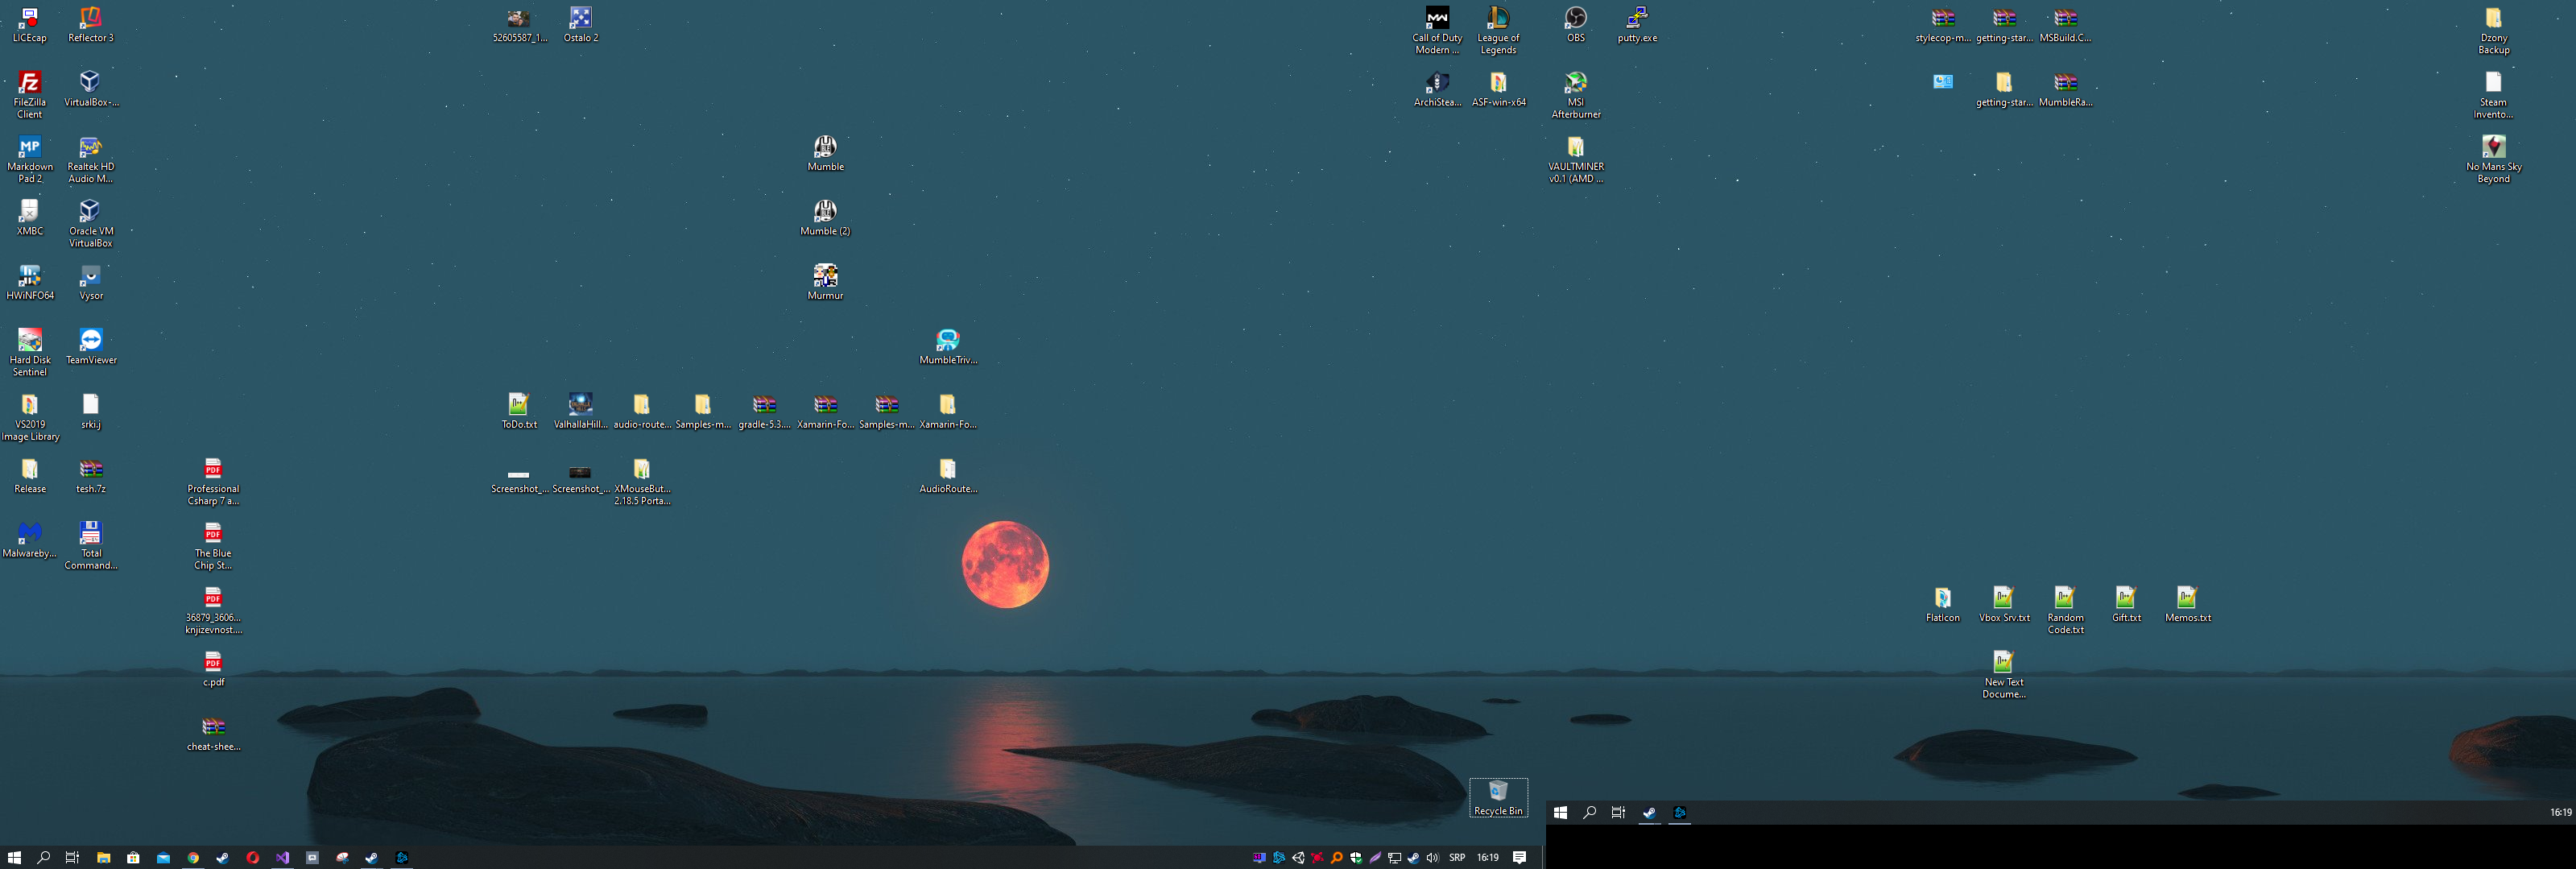The image size is (2576, 869).
Task: Select the Realtek HD Audio Manager icon
Action: (x=90, y=160)
